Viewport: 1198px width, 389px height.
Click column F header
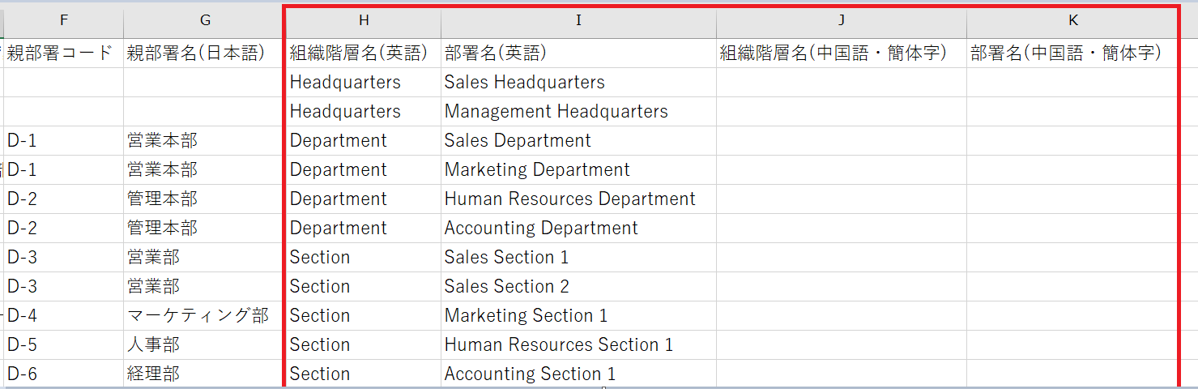64,20
